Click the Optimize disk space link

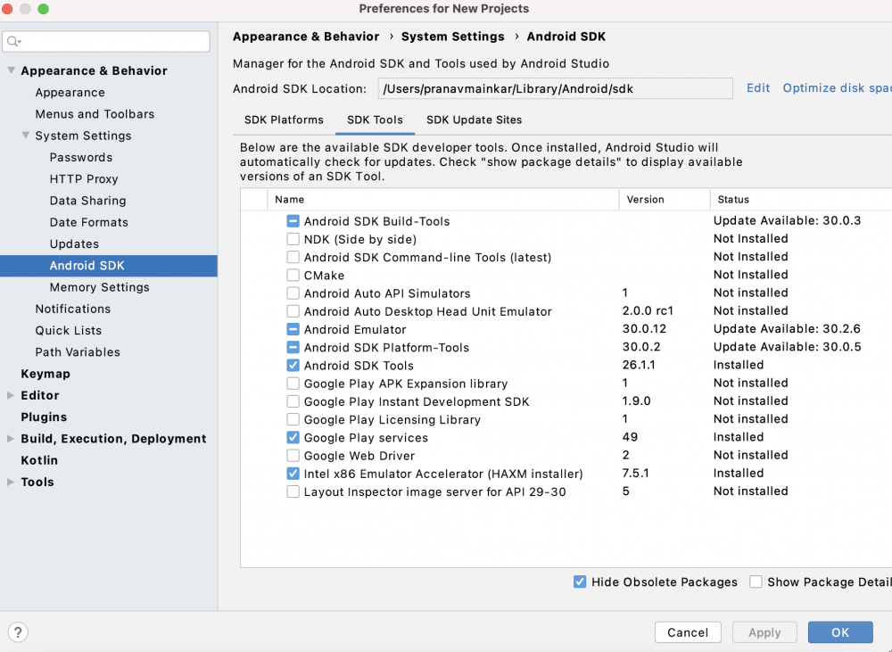(838, 88)
